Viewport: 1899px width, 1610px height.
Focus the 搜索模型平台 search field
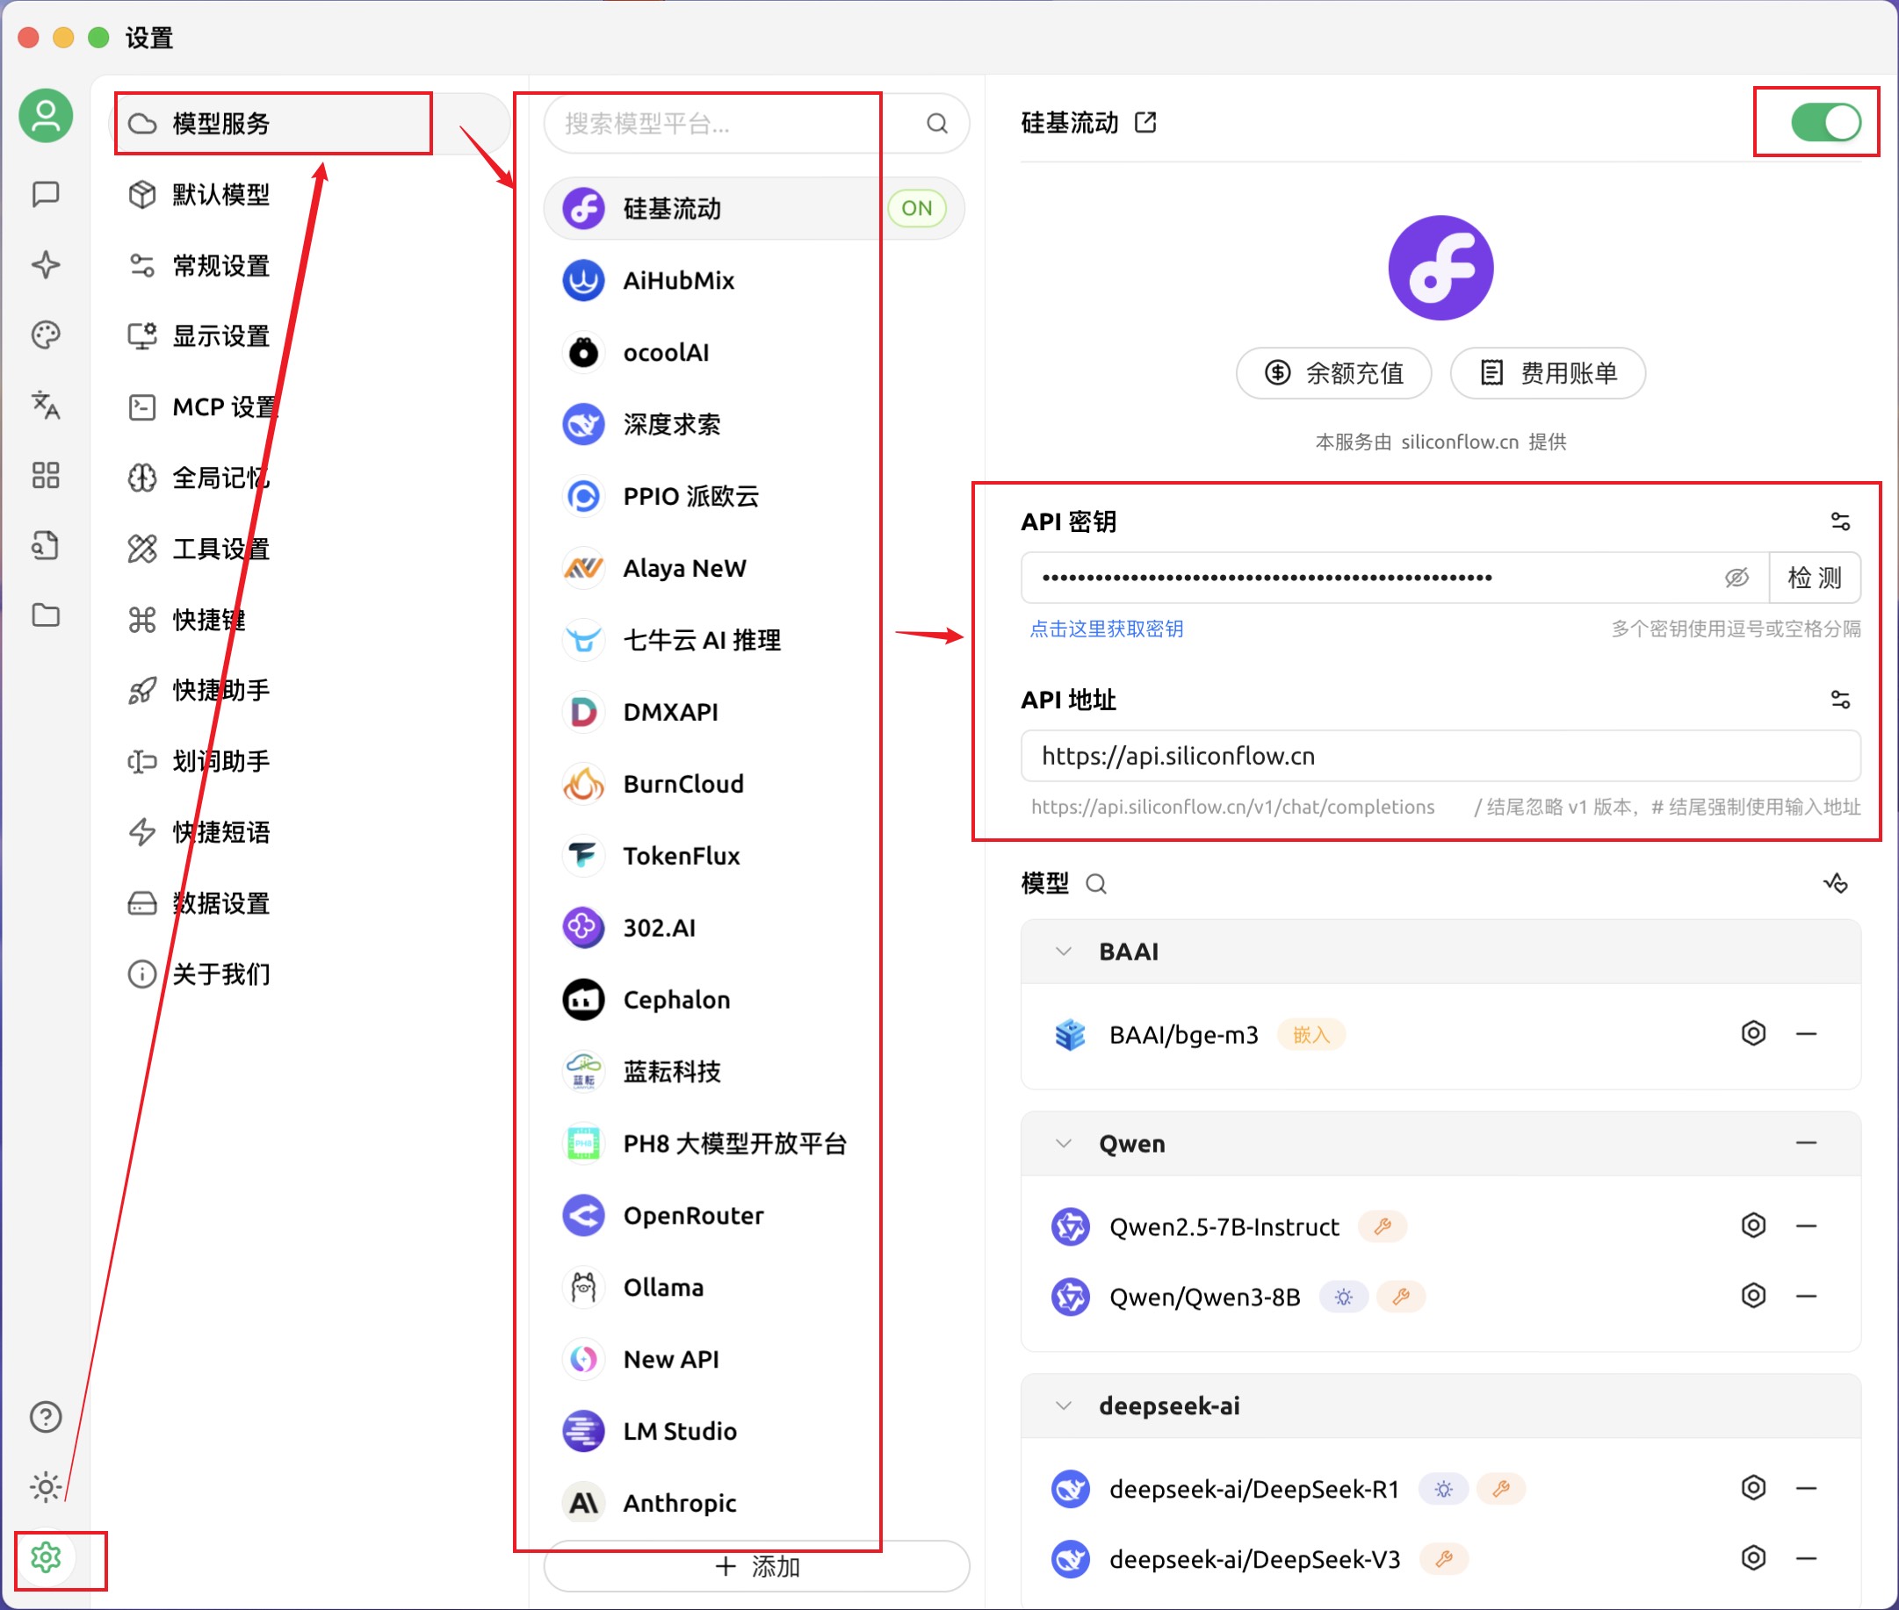(756, 123)
